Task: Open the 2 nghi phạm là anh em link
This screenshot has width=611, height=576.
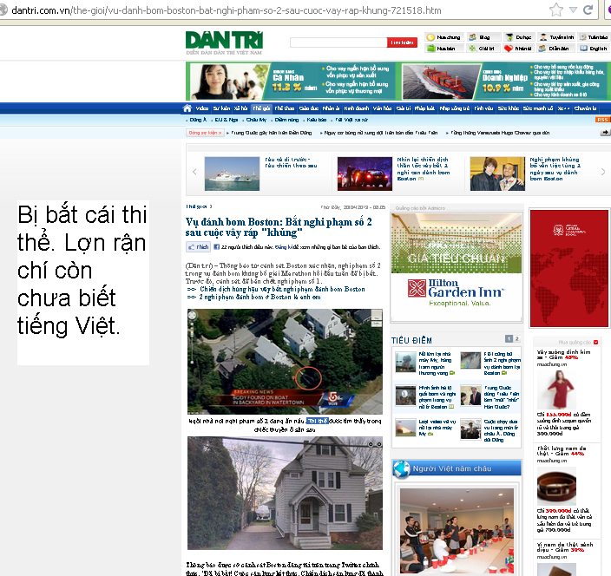Action: click(x=260, y=297)
